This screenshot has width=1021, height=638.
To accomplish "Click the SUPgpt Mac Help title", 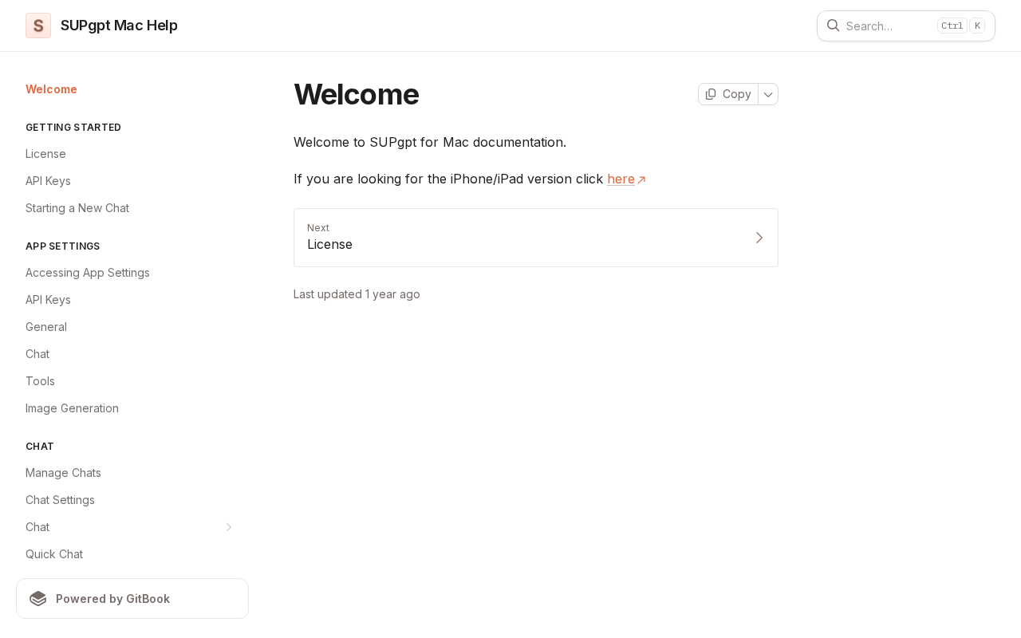I will coord(119,26).
